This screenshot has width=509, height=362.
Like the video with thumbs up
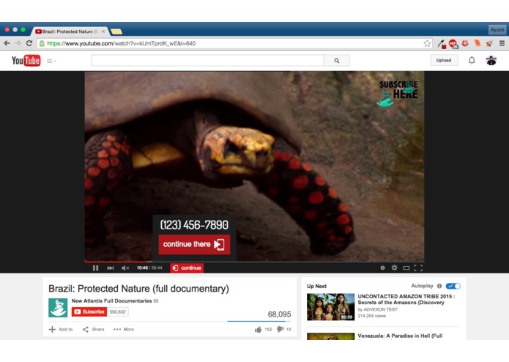[x=258, y=330]
